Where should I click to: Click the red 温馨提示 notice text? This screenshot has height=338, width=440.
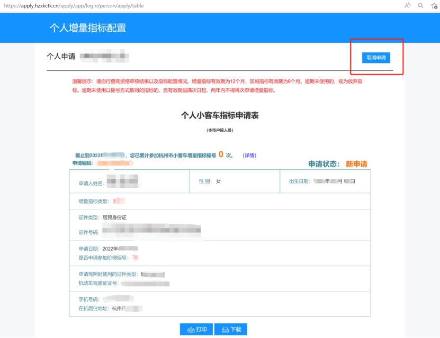point(225,86)
